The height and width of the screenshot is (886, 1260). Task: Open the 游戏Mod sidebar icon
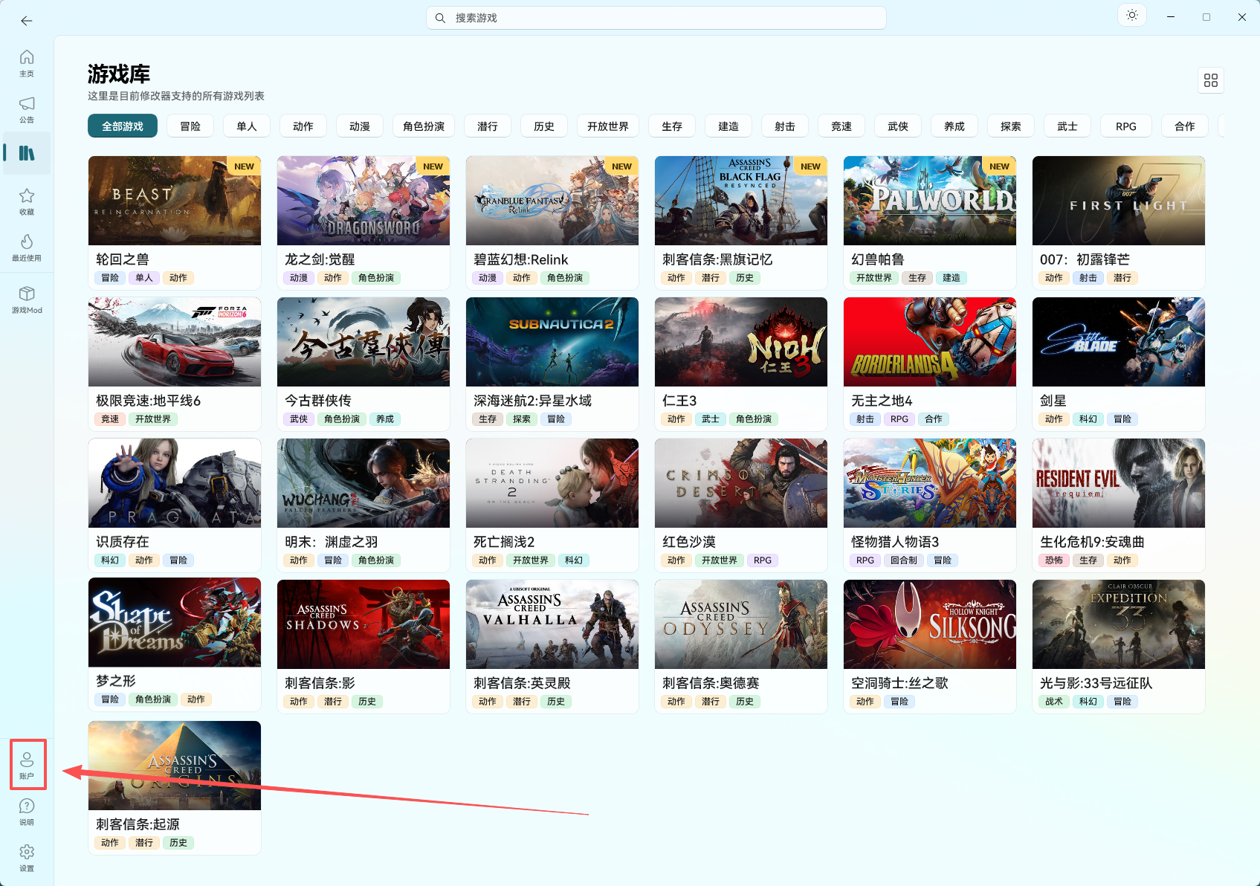[27, 300]
